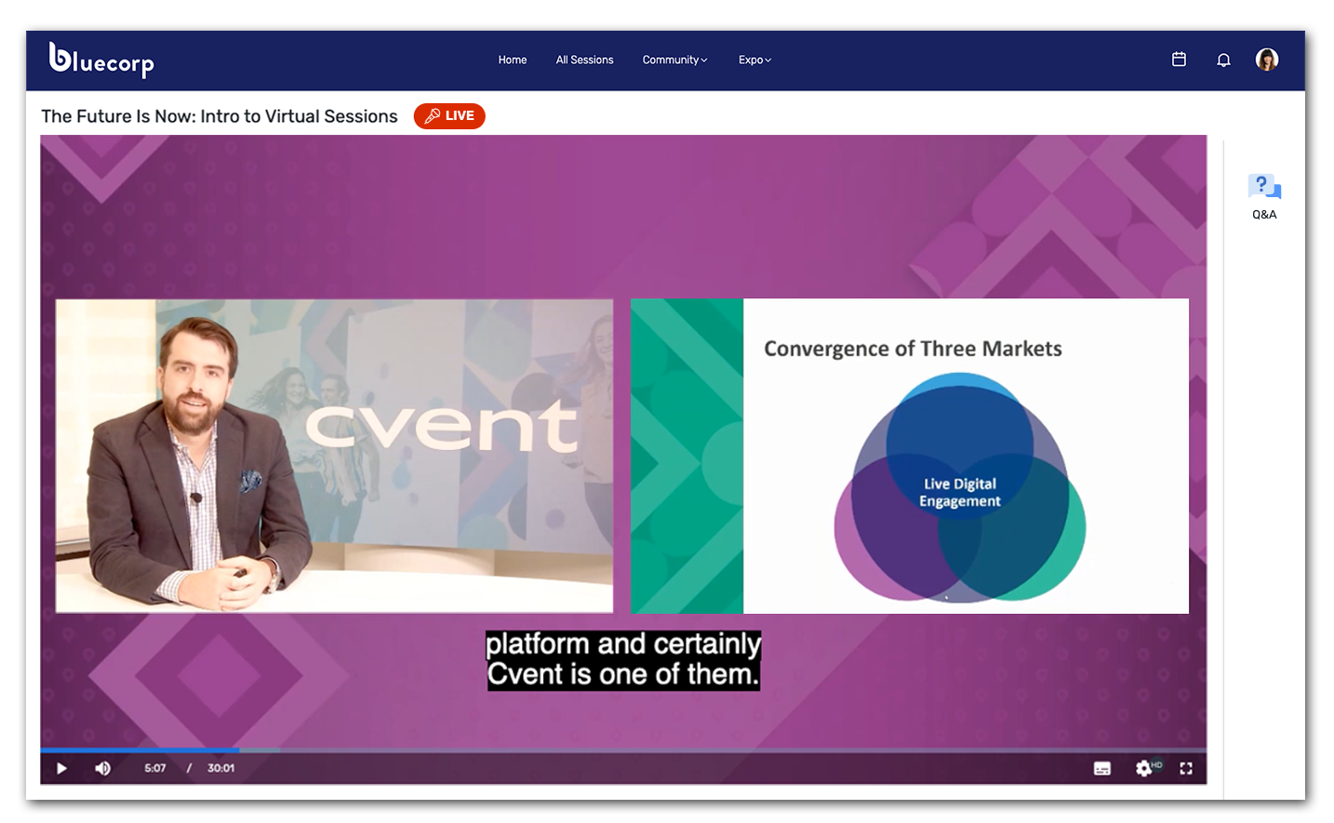Viewport: 1334px width, 823px height.
Task: Open the notifications bell
Action: [x=1223, y=60]
